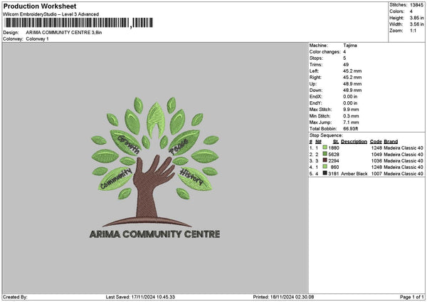
Task: Click the Stops value 5
Action: (x=344, y=58)
